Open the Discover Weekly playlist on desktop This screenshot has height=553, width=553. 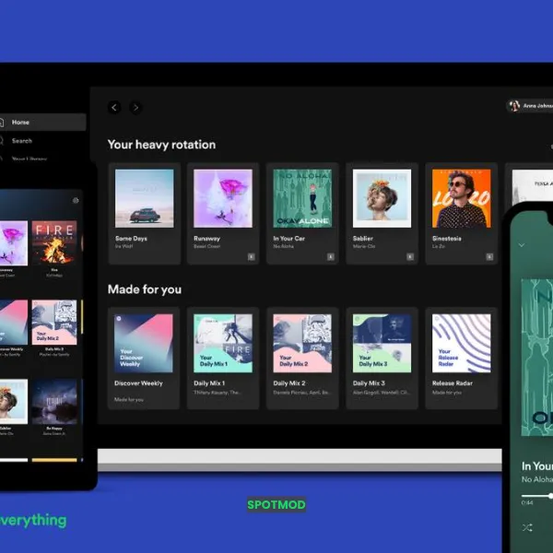pos(144,358)
